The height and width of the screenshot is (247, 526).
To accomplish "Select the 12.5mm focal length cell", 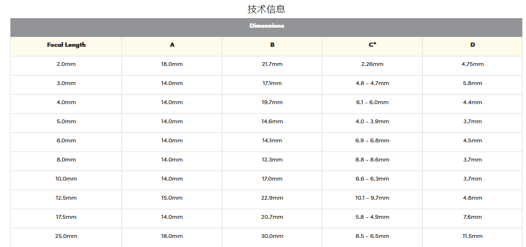I will 66,198.
